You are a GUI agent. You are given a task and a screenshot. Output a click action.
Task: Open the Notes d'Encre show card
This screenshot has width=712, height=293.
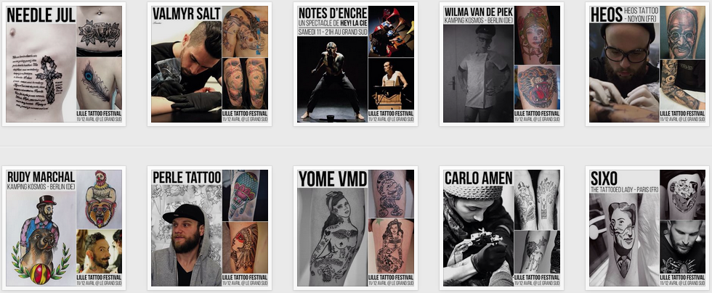(x=355, y=64)
